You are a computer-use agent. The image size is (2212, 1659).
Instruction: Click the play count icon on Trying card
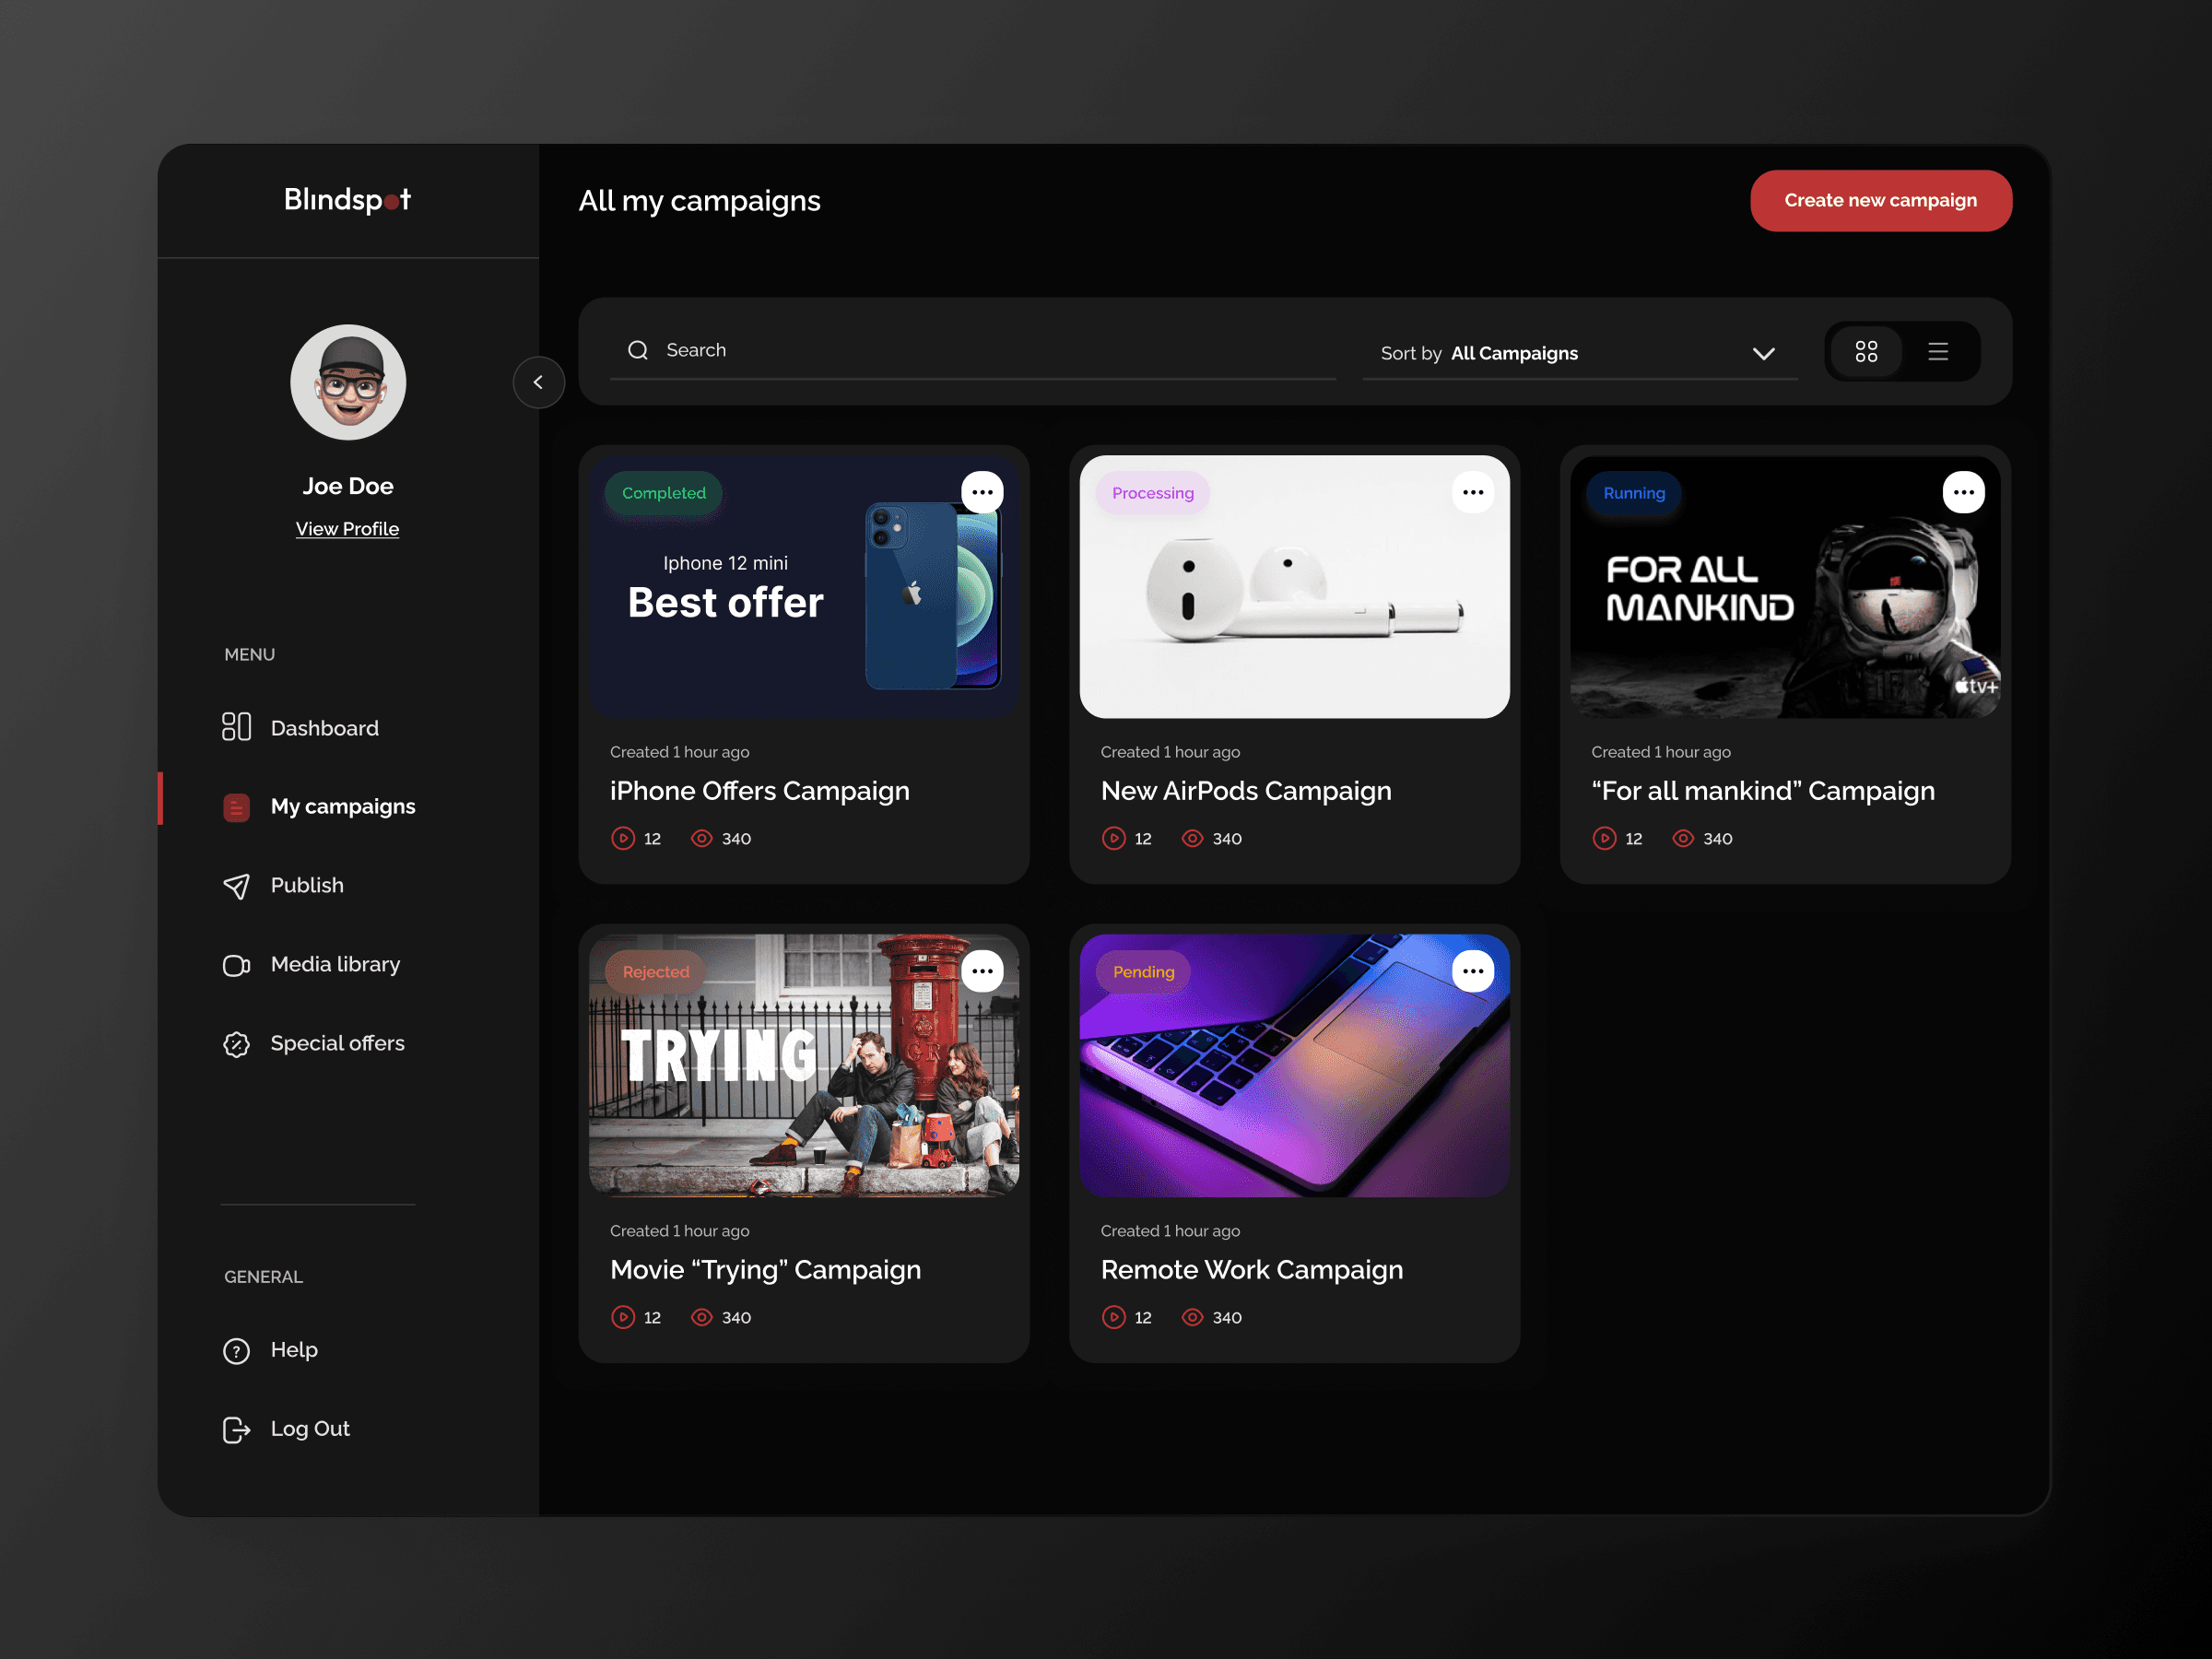[x=623, y=1317]
